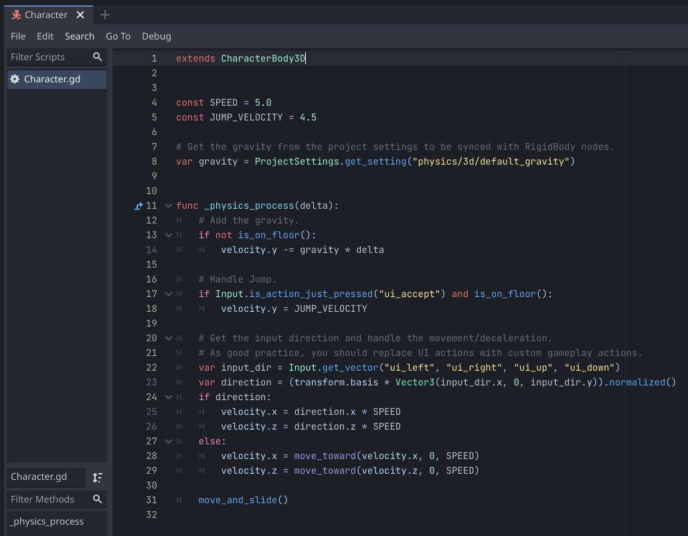Add a new scene tab with plus button
This screenshot has height=536, width=688.
pos(104,15)
